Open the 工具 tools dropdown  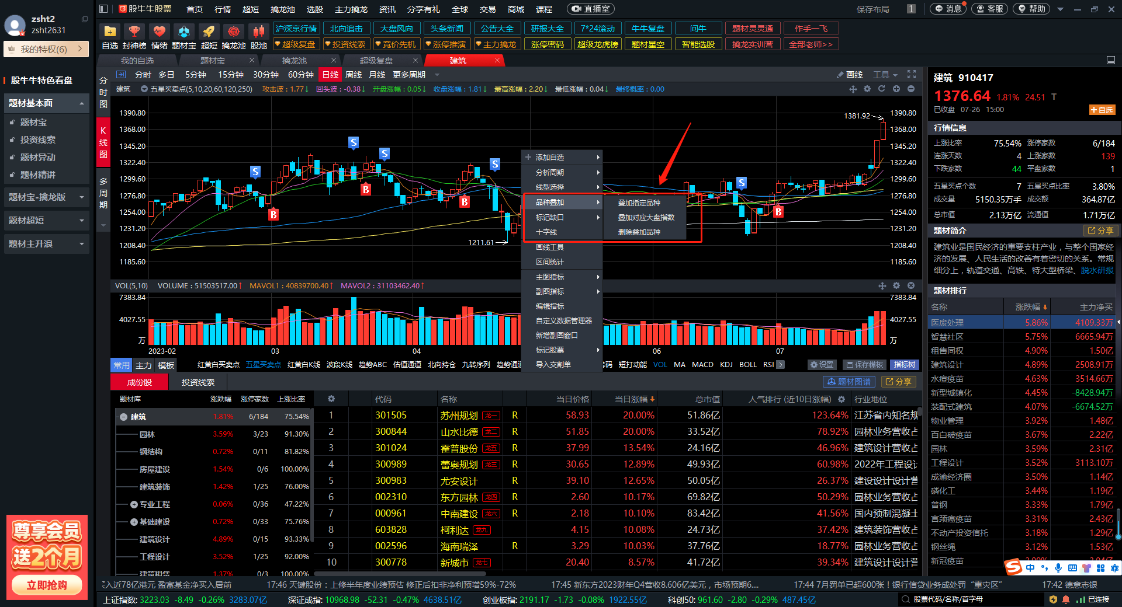click(885, 75)
